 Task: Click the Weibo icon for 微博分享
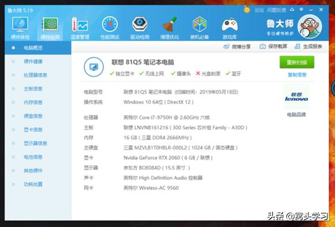pyautogui.click(x=226, y=47)
